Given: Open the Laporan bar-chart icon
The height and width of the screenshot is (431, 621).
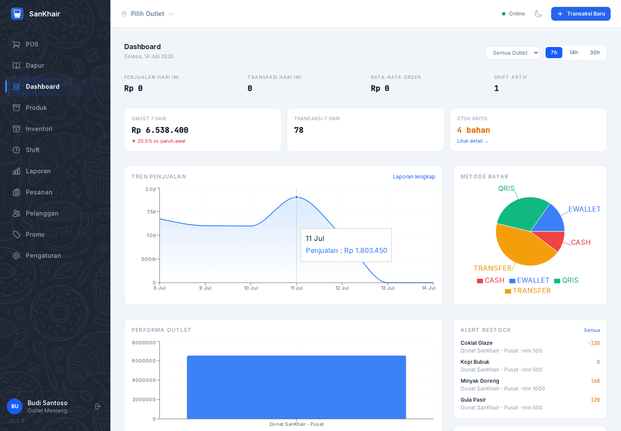Looking at the screenshot, I should pyautogui.click(x=16, y=171).
